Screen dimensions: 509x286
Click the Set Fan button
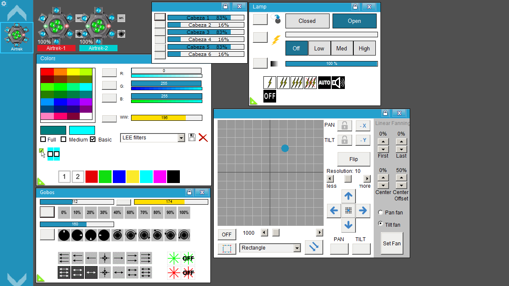(x=392, y=244)
